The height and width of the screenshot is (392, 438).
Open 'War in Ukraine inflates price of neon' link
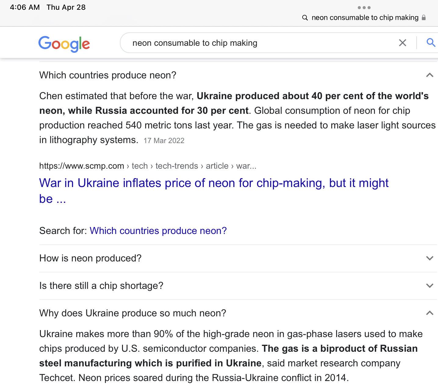(x=214, y=184)
